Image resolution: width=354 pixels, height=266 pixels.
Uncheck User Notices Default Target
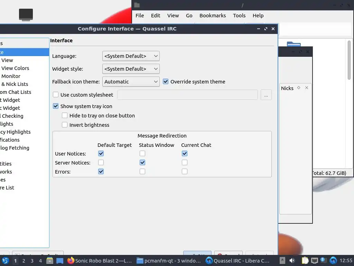click(x=101, y=153)
